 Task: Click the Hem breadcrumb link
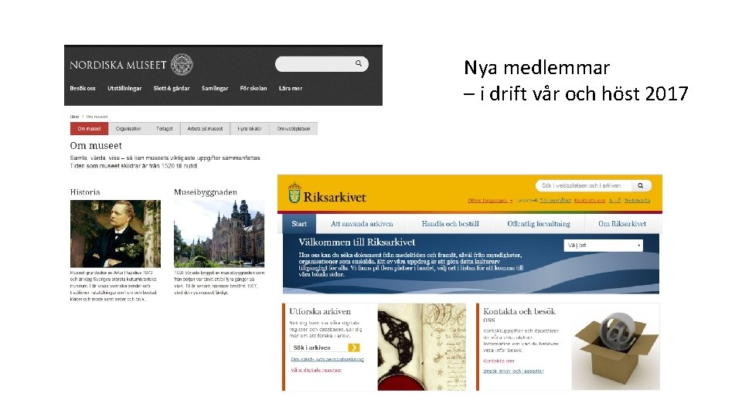point(74,117)
